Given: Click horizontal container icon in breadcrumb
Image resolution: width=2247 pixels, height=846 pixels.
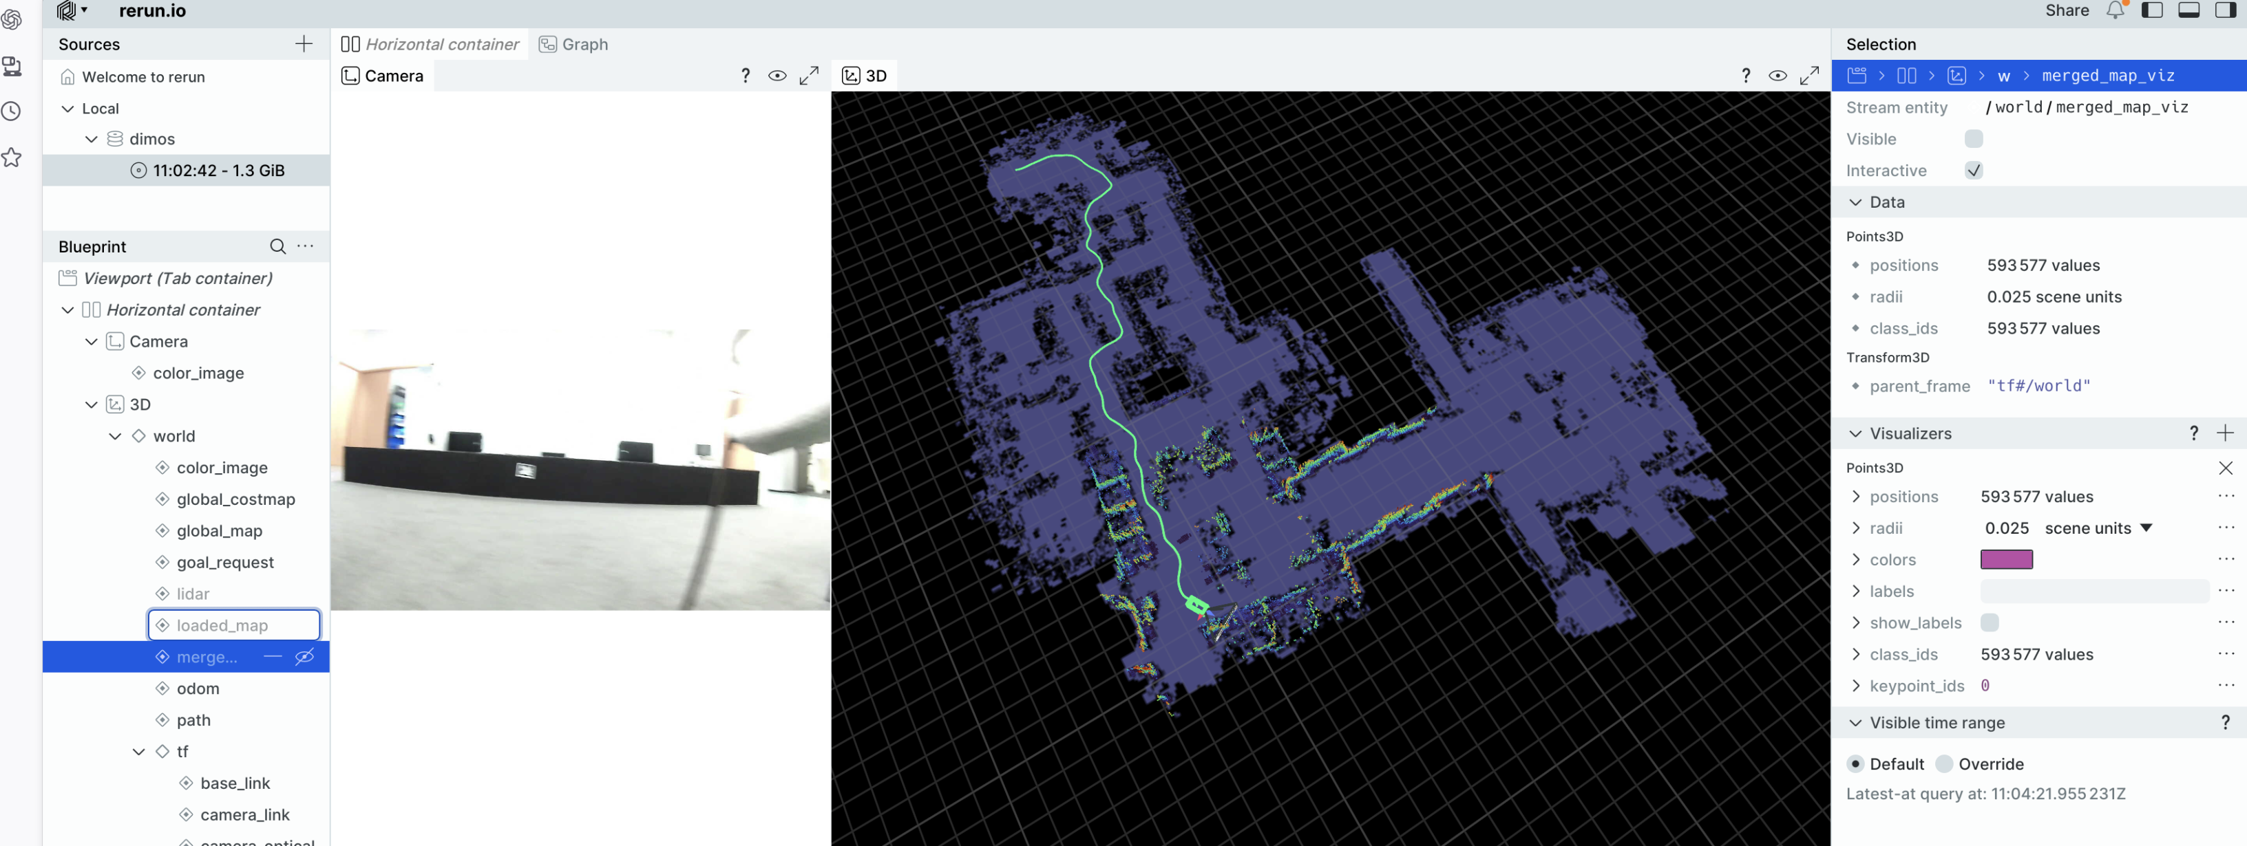Looking at the screenshot, I should [1907, 76].
